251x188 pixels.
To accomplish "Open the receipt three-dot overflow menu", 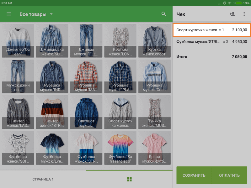I will (244, 14).
